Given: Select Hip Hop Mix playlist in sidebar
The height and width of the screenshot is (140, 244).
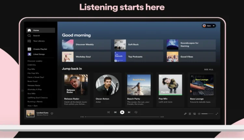Looking at the screenshot, I should pos(33,73).
